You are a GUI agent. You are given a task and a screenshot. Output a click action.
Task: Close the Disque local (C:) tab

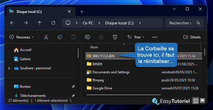click(69, 11)
